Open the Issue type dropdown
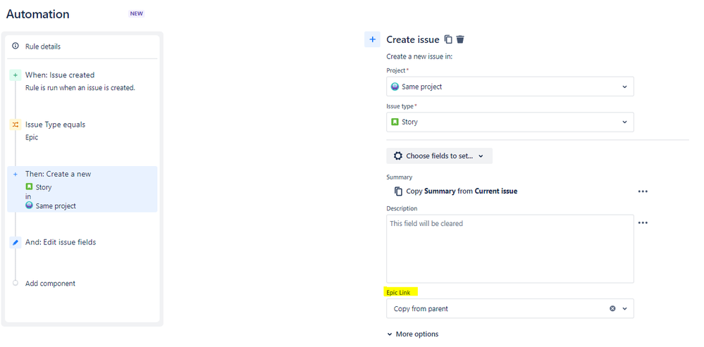The width and height of the screenshot is (704, 347). tap(510, 122)
